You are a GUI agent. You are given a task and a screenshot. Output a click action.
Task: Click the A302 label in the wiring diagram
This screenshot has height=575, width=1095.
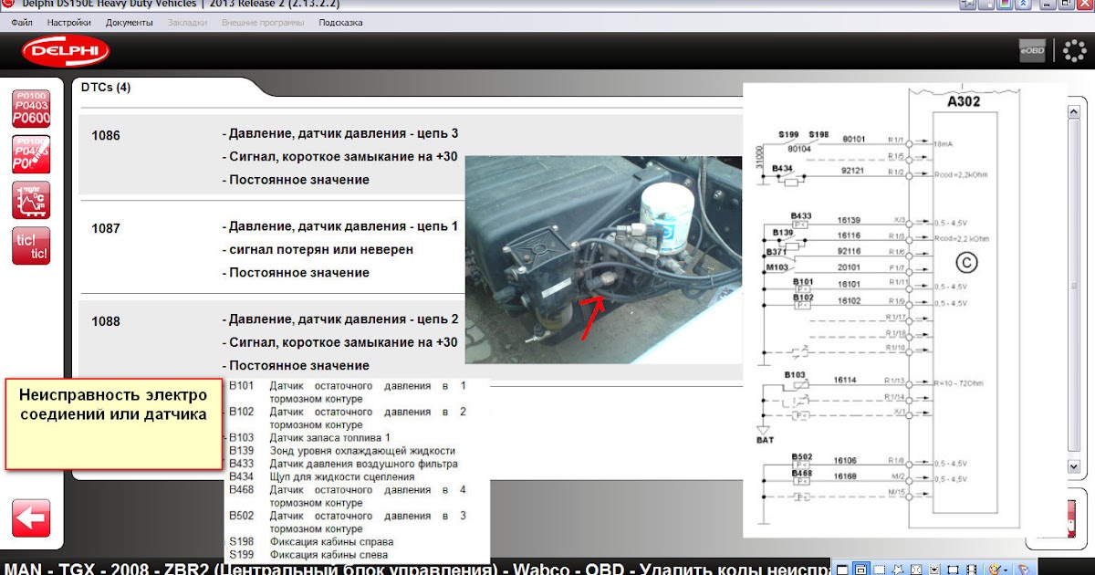point(964,102)
